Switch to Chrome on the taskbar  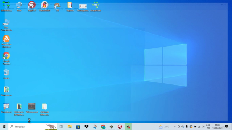pos(103,127)
